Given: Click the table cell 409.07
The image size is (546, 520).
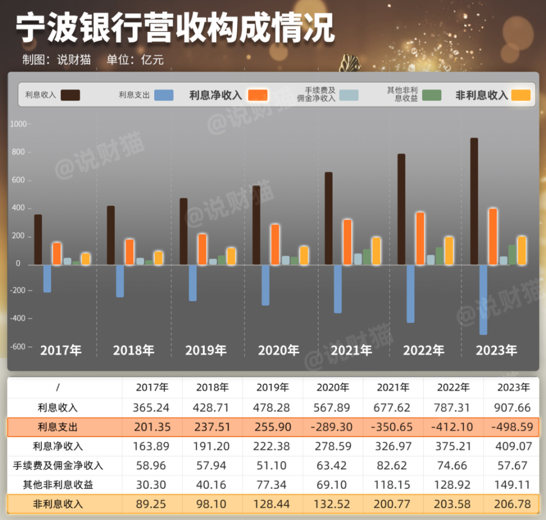Looking at the screenshot, I should pyautogui.click(x=514, y=446).
